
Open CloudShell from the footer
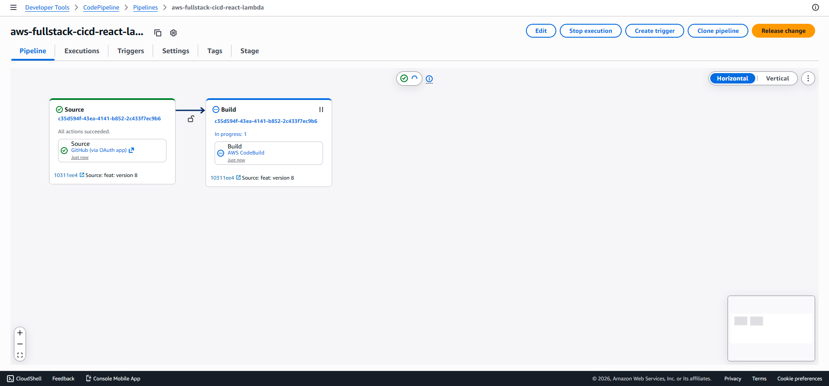pyautogui.click(x=24, y=379)
